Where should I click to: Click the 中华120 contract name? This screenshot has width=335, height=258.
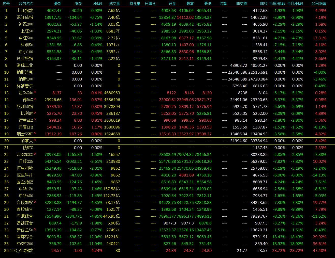pos(26,189)
